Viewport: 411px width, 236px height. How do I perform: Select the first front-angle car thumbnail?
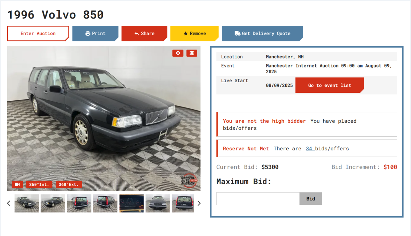27,203
